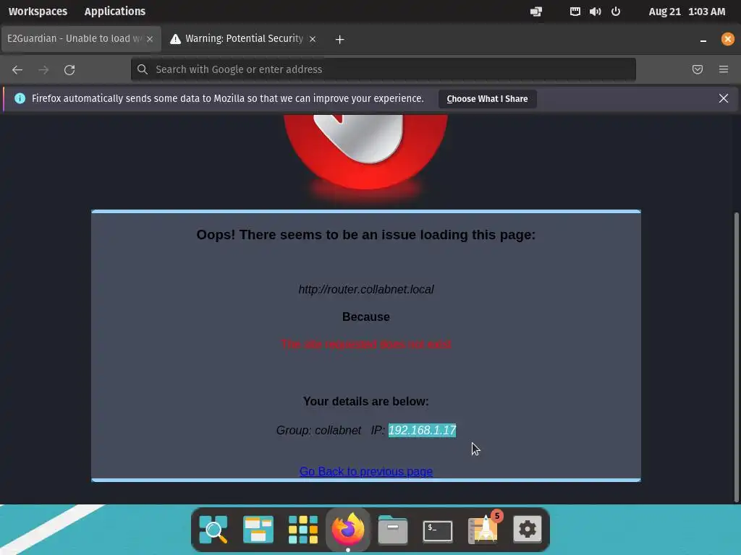Viewport: 741px width, 555px height.
Task: Open the Pop Shop rocket icon
Action: [x=483, y=530]
